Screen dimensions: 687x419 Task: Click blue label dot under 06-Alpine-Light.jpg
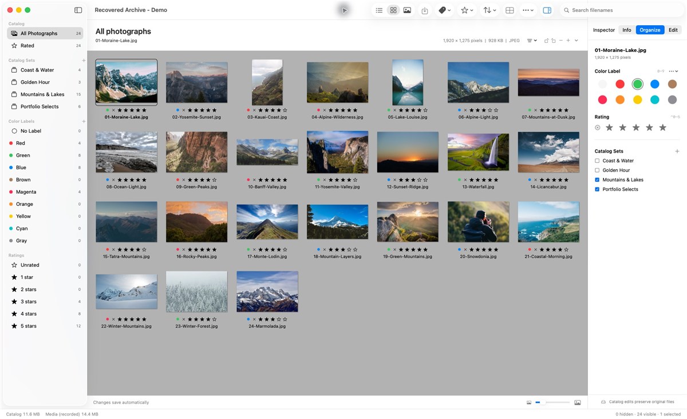[459, 110]
